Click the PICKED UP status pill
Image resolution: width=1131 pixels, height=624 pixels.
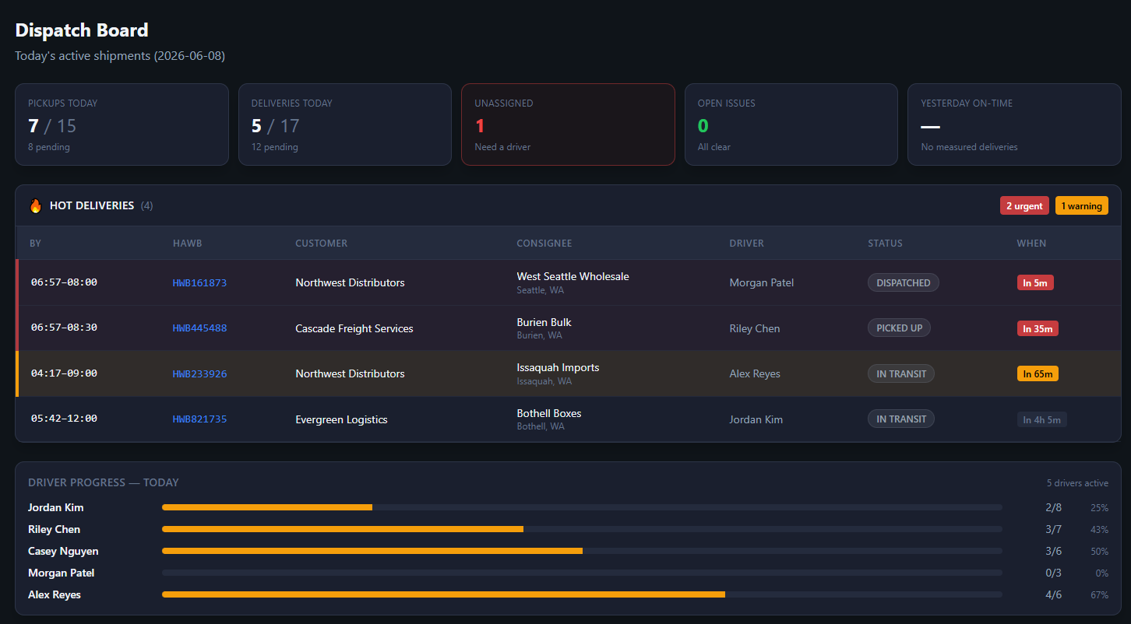[899, 328]
